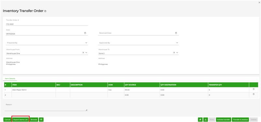Click the Reason field resize handle
Viewport: 261px width, 122px height.
coord(86,110)
